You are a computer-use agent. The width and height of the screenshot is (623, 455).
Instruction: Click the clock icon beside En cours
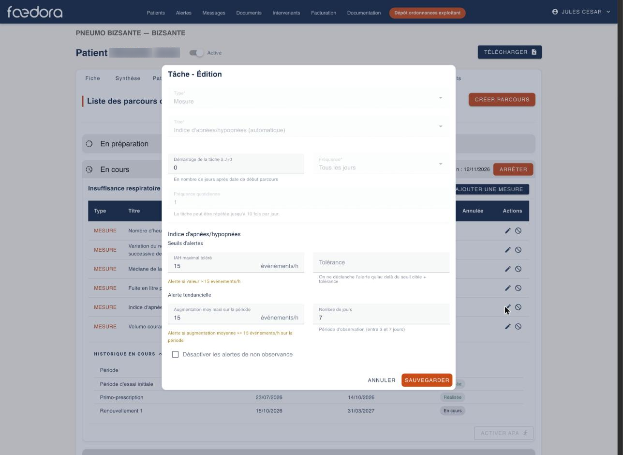click(89, 169)
